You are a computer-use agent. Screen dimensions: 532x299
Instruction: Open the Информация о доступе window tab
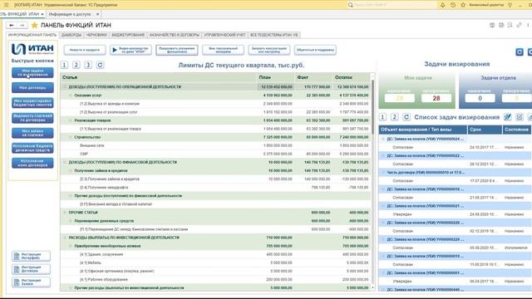point(70,14)
